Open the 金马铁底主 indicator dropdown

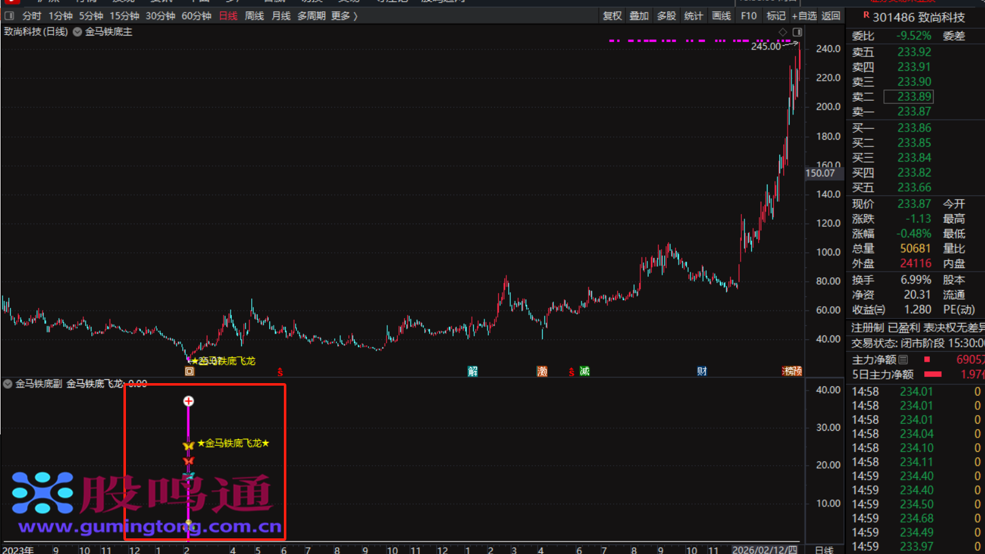pos(78,32)
